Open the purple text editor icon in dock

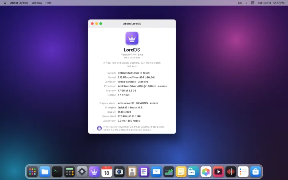pos(144,172)
